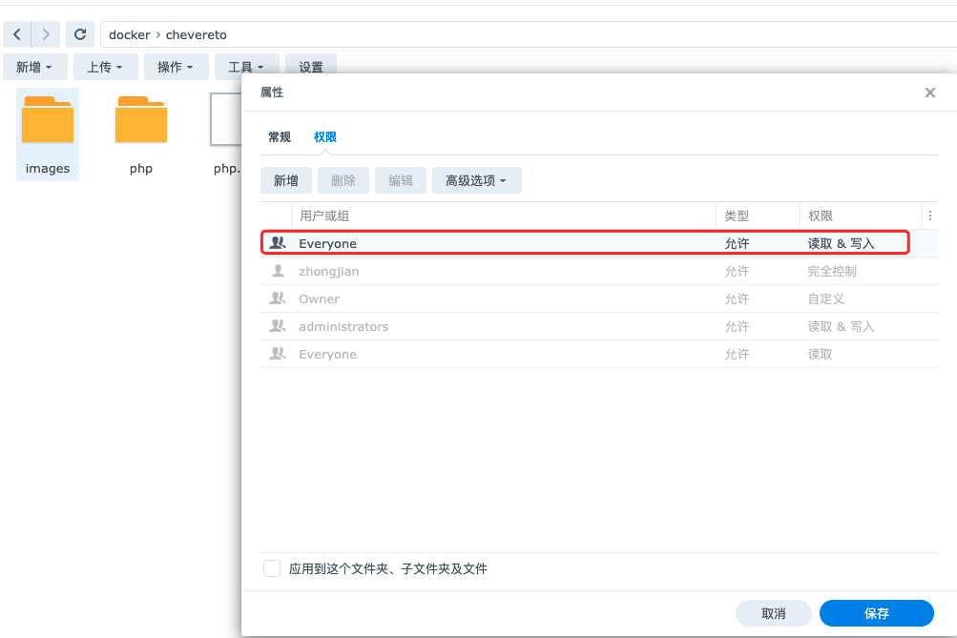The image size is (957, 638).
Task: Click the refresh folder icon
Action: 80,35
